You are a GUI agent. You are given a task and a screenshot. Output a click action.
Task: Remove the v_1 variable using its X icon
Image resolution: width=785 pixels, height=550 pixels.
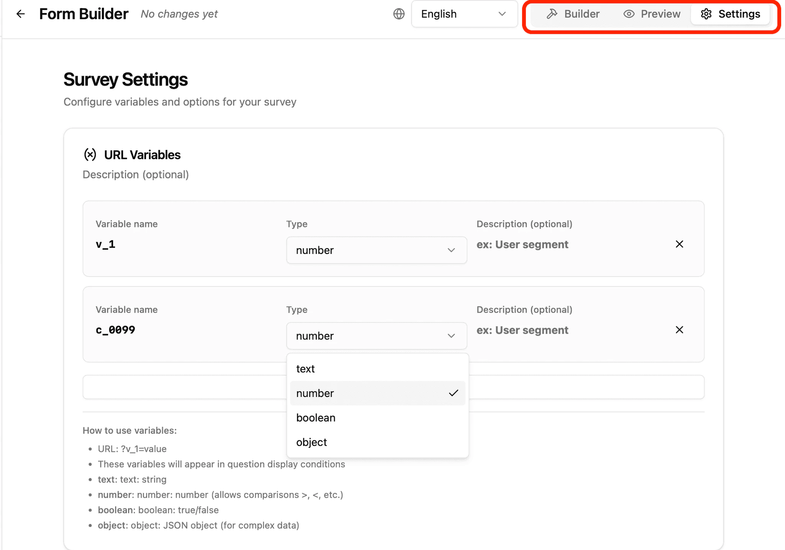pyautogui.click(x=680, y=244)
